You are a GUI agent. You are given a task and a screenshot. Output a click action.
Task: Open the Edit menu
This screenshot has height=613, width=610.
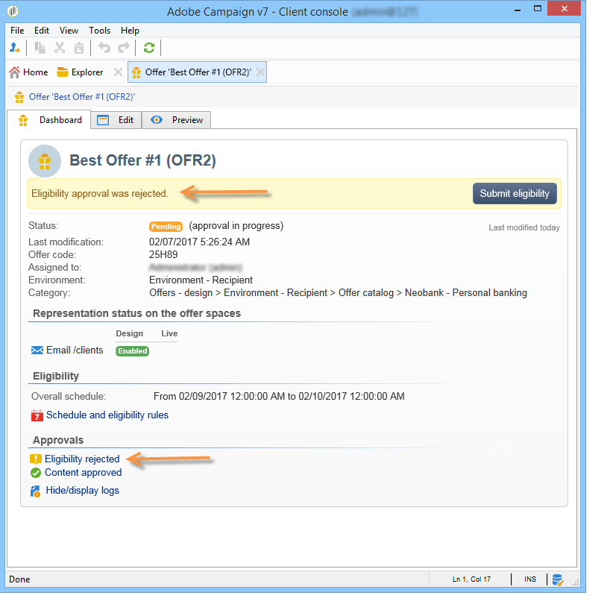42,31
